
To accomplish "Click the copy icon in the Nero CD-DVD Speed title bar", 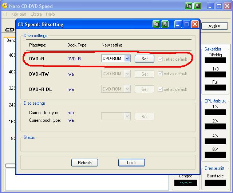I will [189, 6].
